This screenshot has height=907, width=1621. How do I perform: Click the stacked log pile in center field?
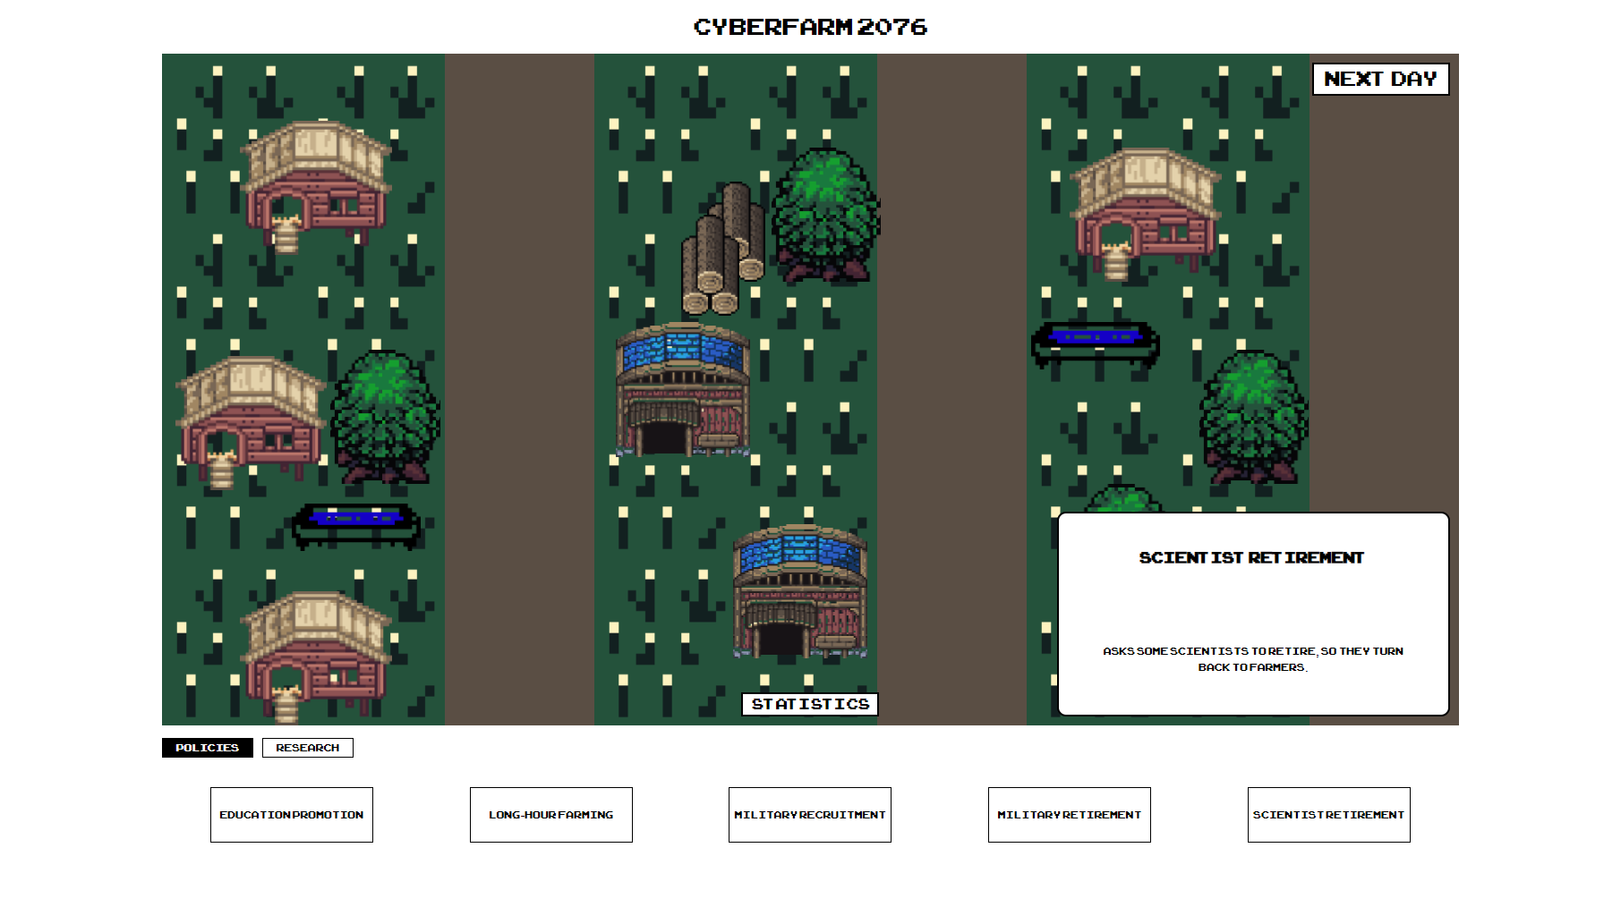pos(723,249)
